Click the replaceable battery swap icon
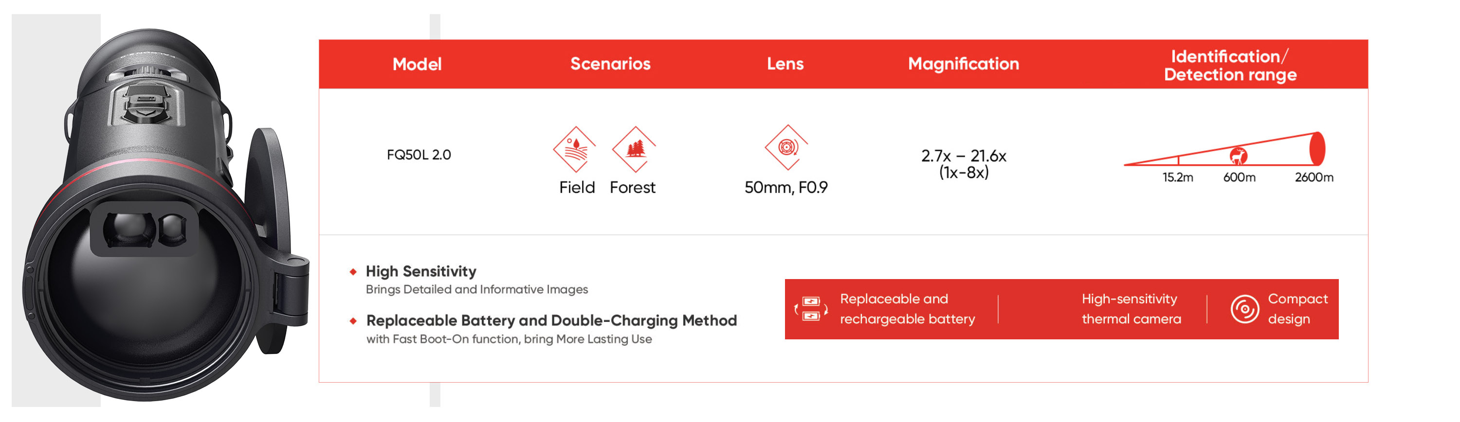The image size is (1460, 422). (811, 309)
